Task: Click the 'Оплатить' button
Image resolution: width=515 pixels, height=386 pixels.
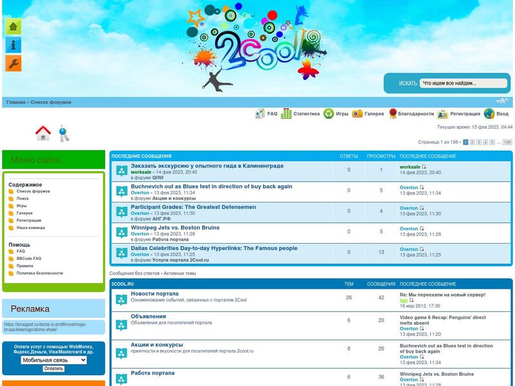Action: tap(53, 369)
